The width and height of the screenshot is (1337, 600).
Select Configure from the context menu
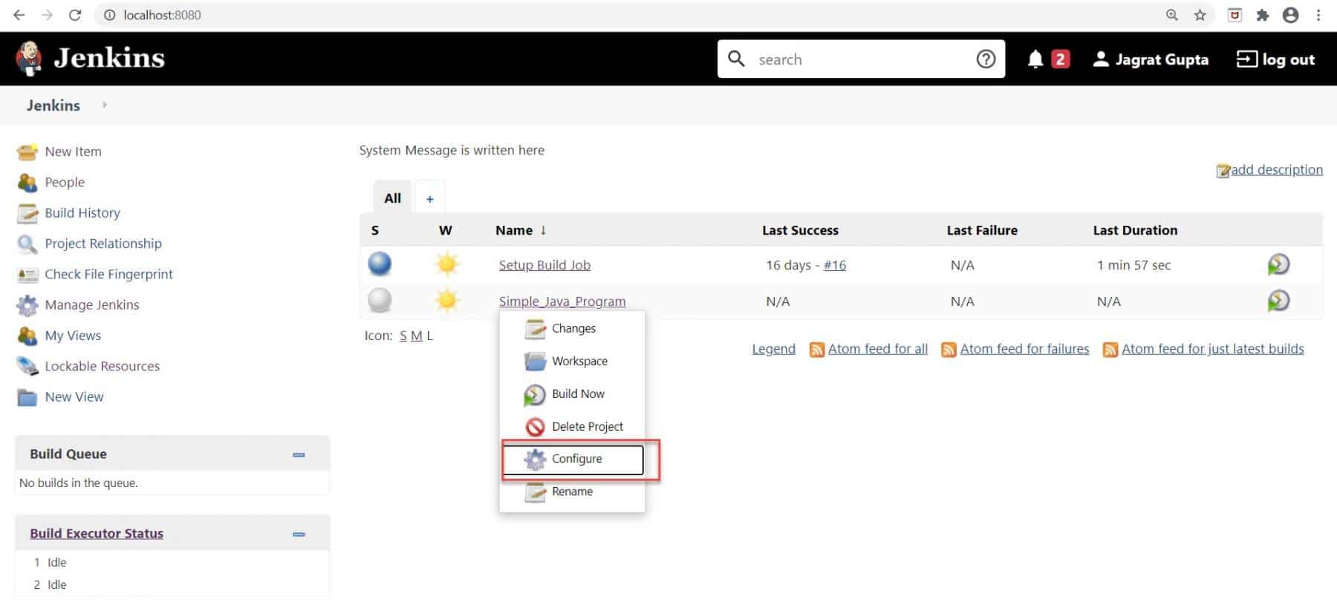(576, 459)
